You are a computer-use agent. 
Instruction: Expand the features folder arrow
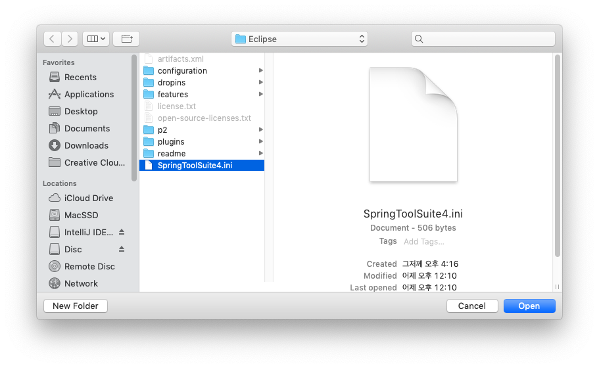coord(260,94)
